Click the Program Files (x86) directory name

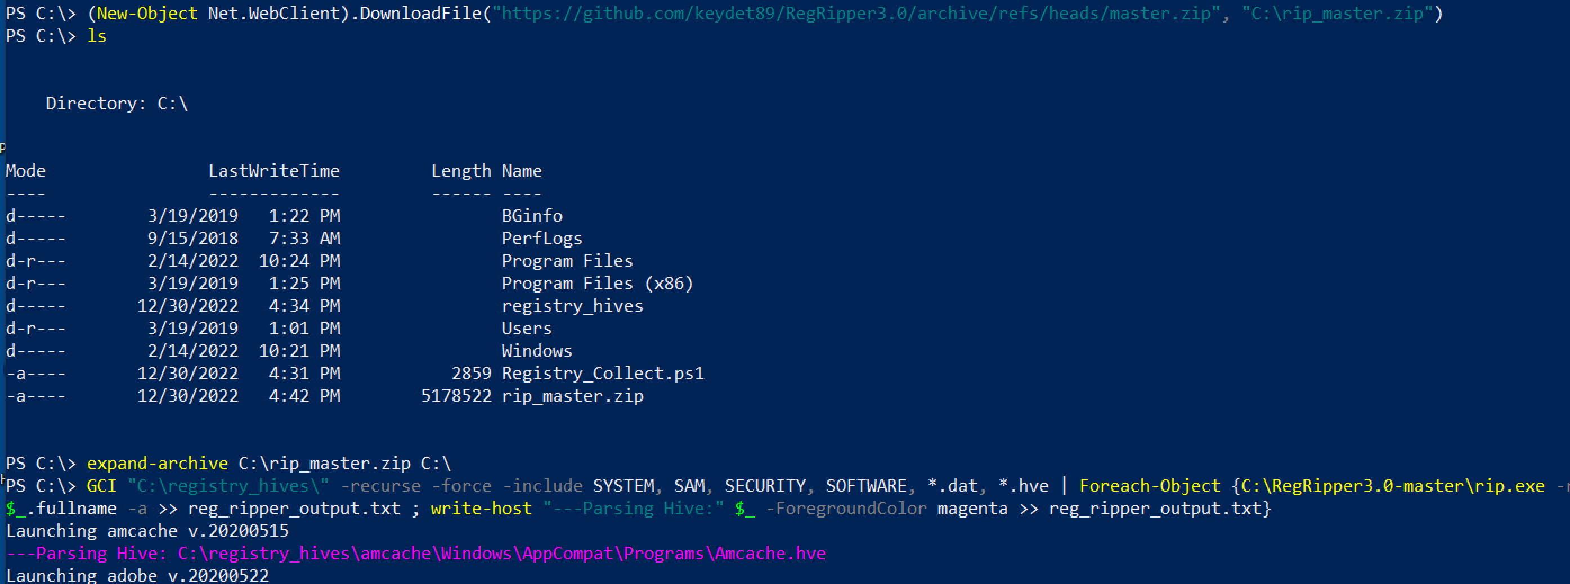tap(596, 284)
